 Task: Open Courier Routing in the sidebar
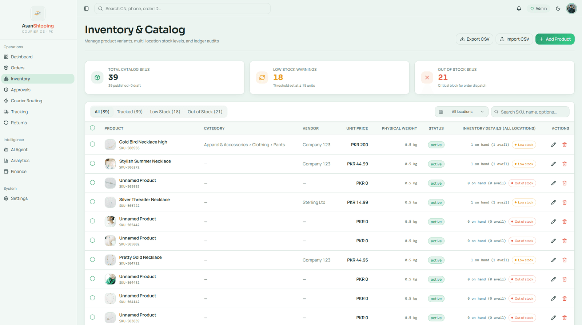[38, 101]
